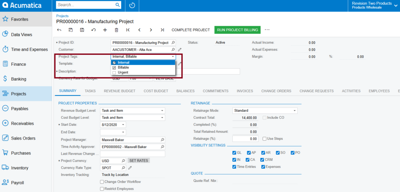
Task: Toggle the Time Entries checkbox
Action: pyautogui.click(x=234, y=167)
